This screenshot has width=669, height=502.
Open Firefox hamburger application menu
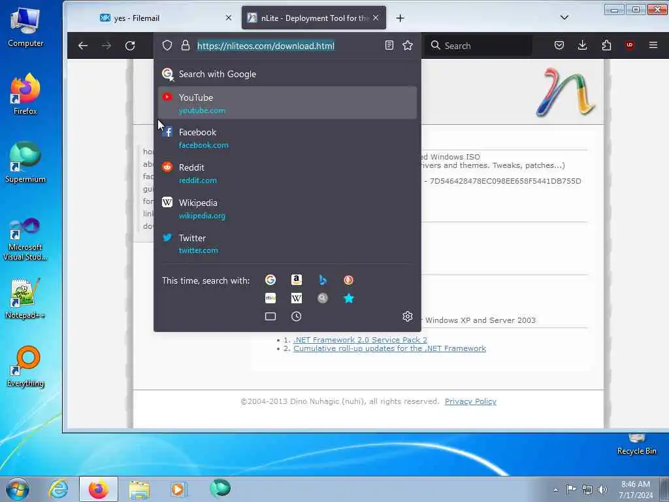point(653,45)
